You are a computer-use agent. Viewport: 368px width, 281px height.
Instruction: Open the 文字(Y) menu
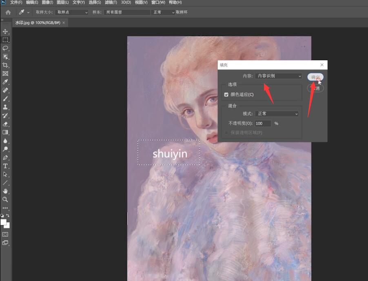coord(79,2)
